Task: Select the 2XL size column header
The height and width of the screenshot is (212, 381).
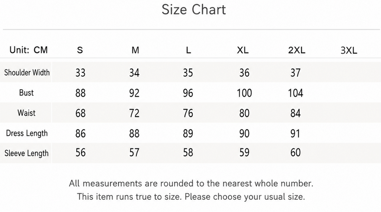Action: coord(297,50)
